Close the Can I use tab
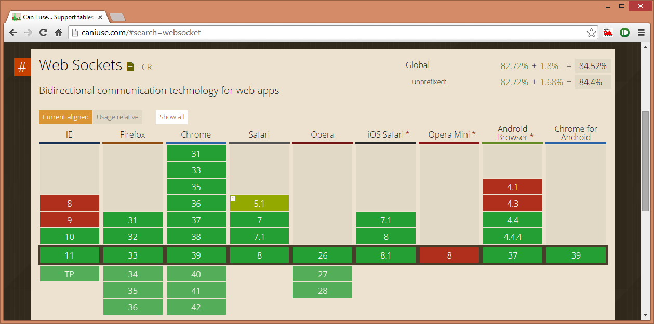 tap(100, 17)
